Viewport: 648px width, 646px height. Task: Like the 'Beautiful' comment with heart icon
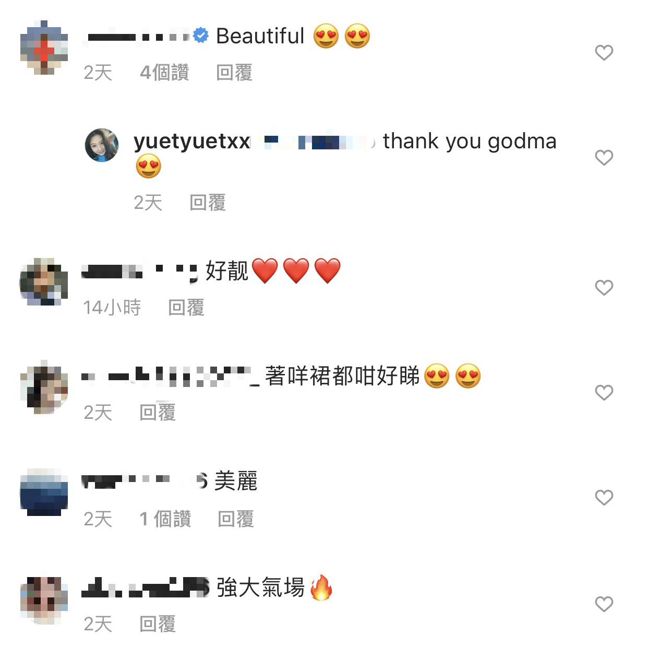tap(604, 53)
